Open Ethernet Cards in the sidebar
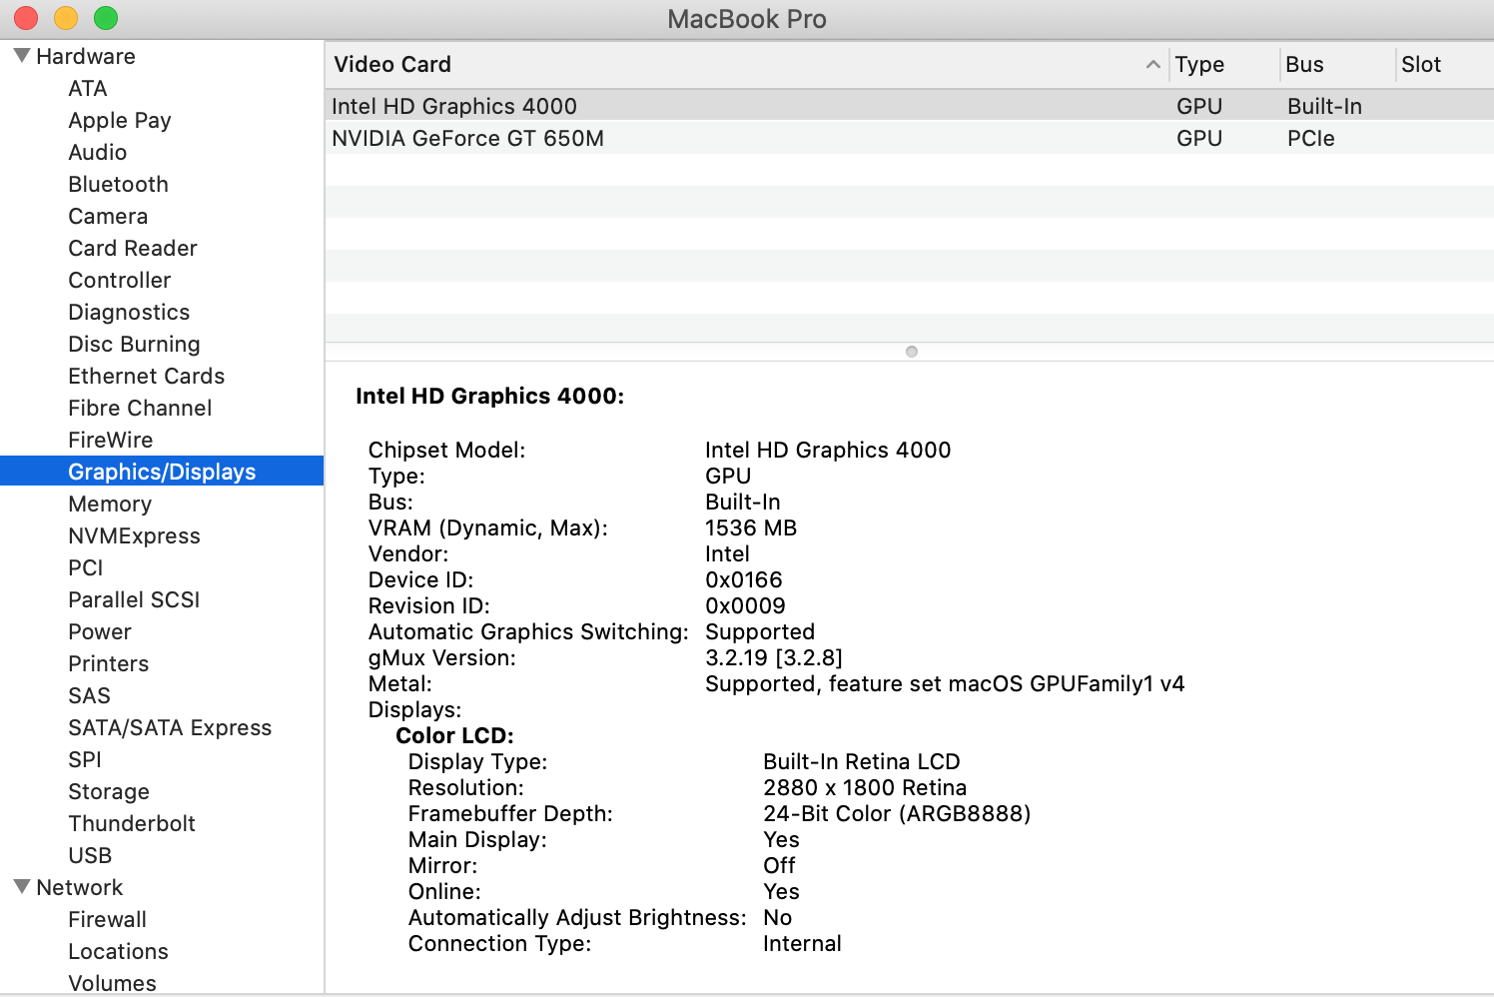This screenshot has height=997, width=1494. [x=146, y=376]
